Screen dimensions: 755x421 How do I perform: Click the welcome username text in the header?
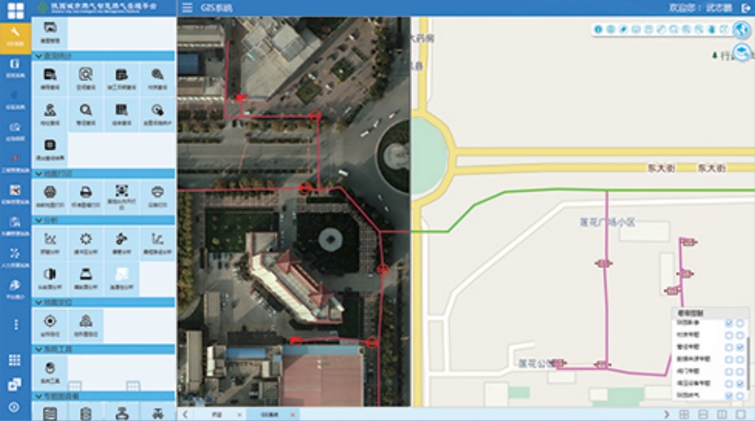coord(701,8)
